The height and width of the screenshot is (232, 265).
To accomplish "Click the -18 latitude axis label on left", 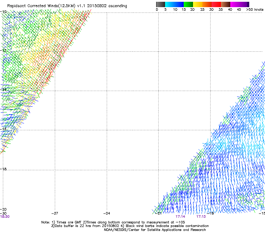I will pyautogui.click(x=3, y=169).
